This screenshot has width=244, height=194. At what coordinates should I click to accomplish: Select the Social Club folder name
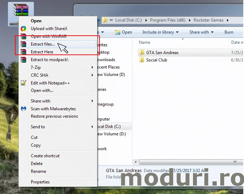tap(157, 60)
